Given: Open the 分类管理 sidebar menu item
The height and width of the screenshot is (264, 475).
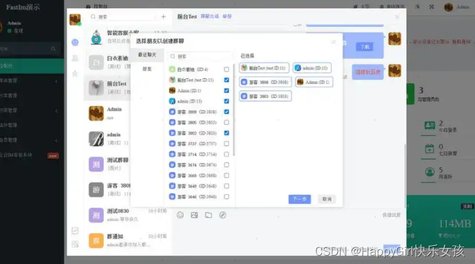Looking at the screenshot, I should click(x=32, y=95).
